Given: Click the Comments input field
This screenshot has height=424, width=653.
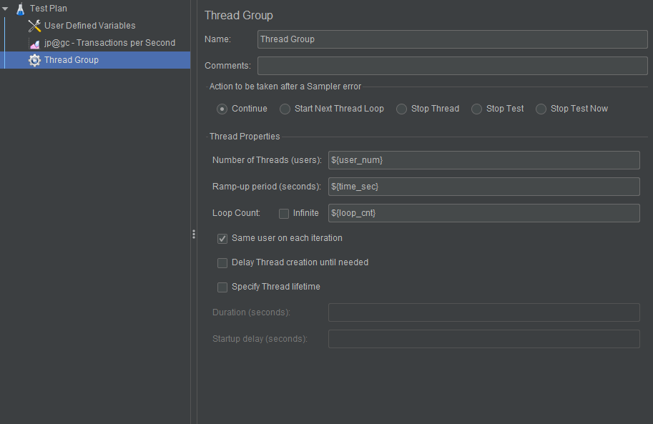Looking at the screenshot, I should (x=452, y=66).
